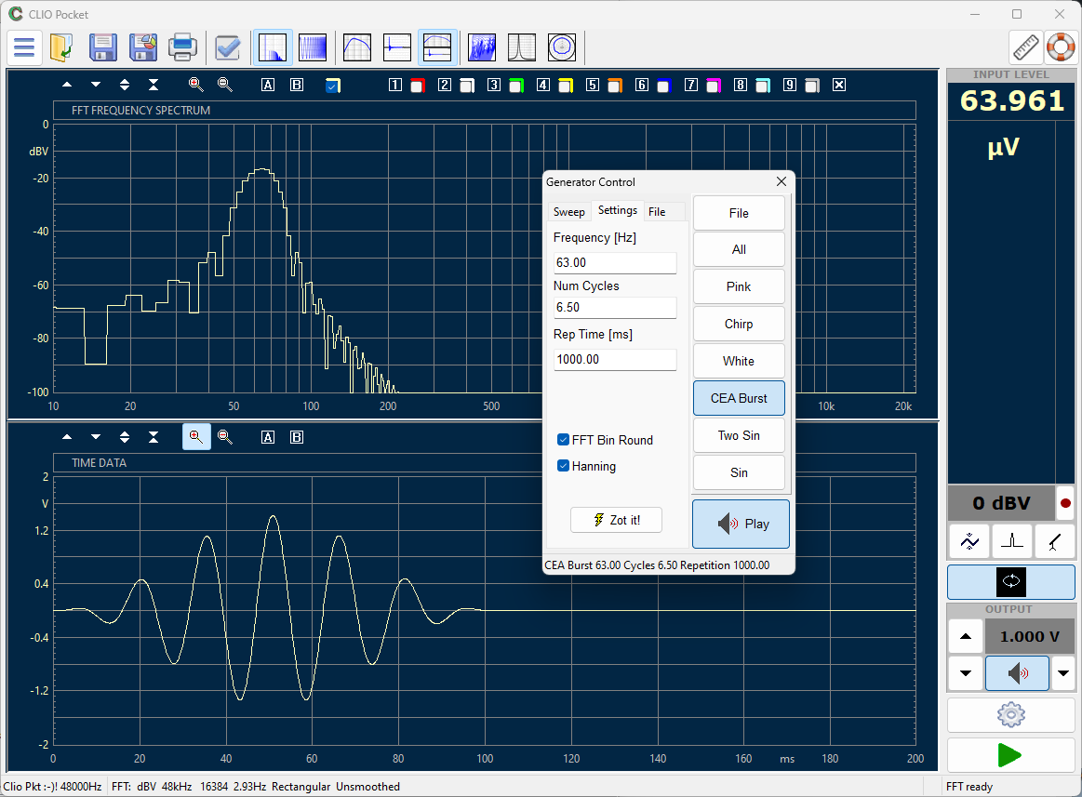Select the FFT analysis tool
The image size is (1082, 797).
(273, 47)
